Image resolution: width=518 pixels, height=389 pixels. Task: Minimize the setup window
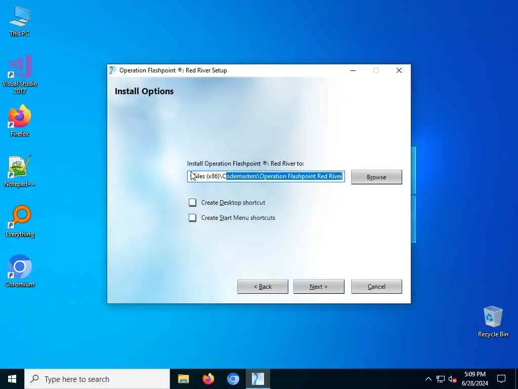[353, 70]
